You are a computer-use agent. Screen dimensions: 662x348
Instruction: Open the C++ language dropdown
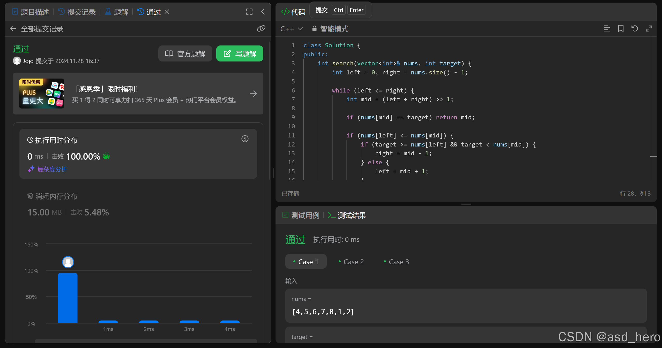292,29
